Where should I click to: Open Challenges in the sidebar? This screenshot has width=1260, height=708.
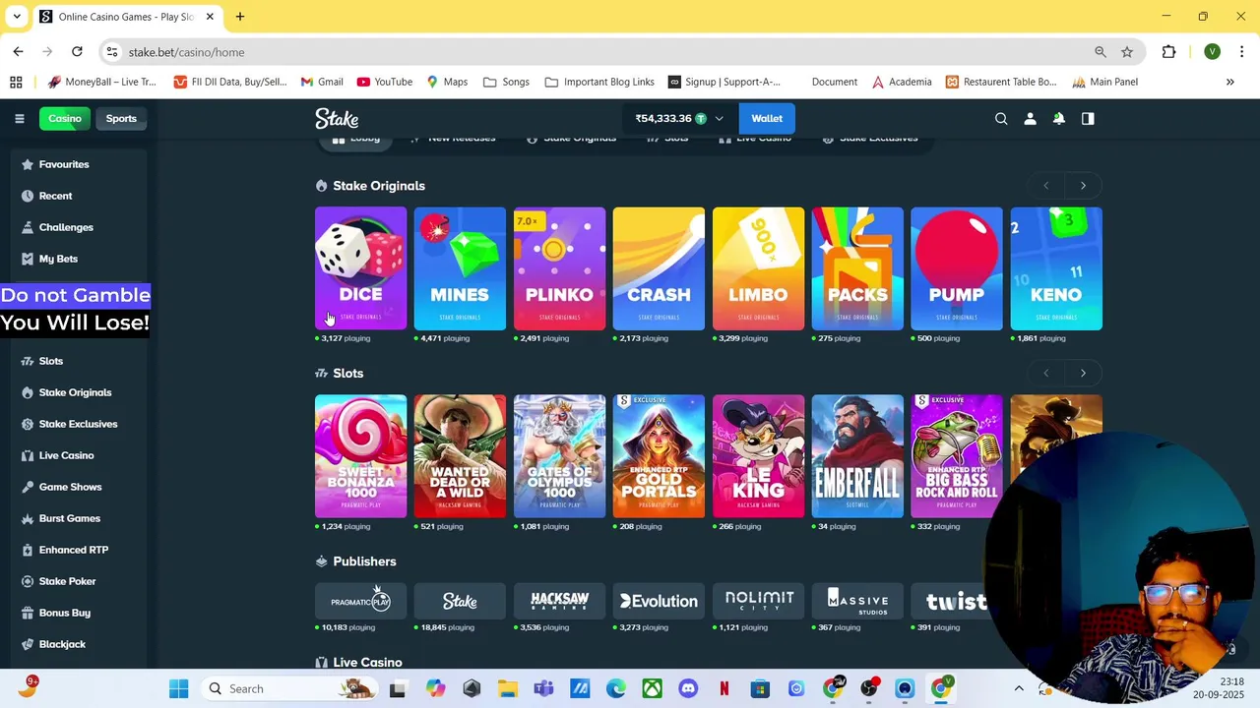click(x=66, y=227)
